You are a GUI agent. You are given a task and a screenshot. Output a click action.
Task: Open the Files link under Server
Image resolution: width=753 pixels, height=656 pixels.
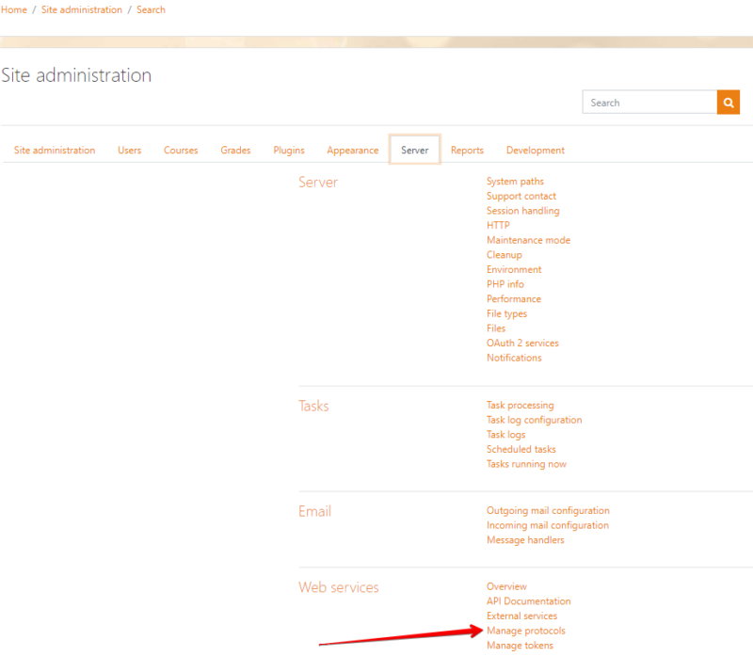(496, 328)
